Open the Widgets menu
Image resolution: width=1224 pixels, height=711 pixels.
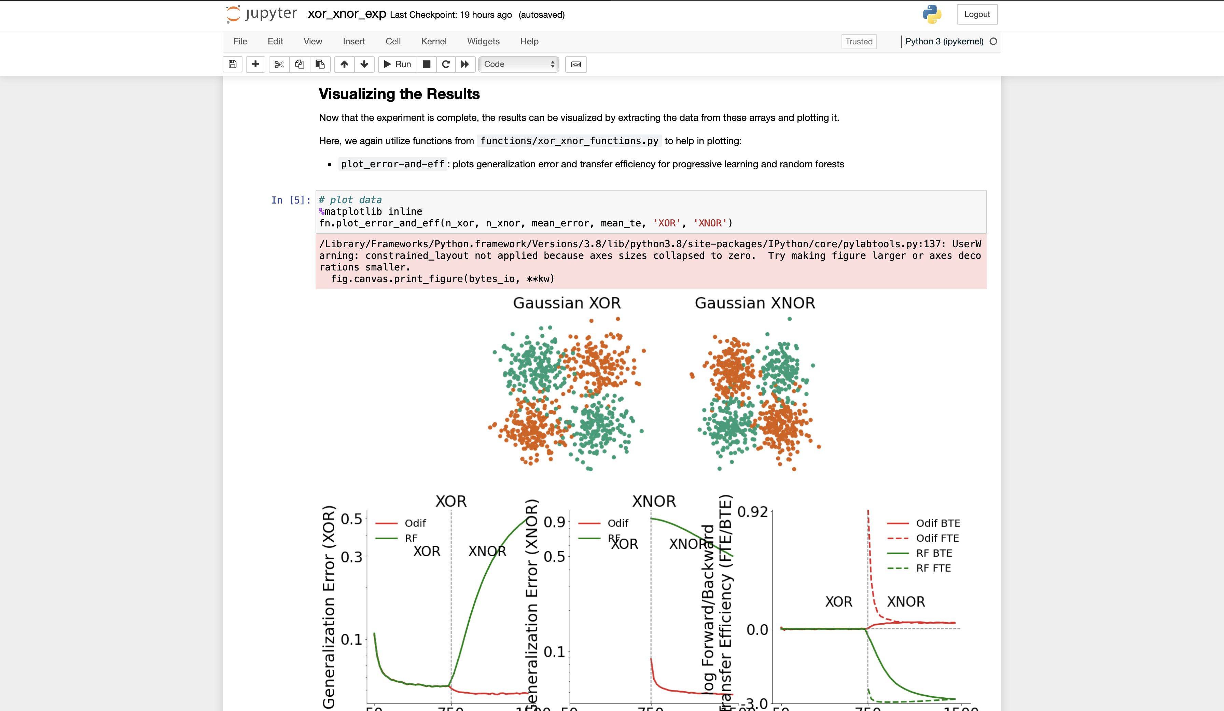483,42
